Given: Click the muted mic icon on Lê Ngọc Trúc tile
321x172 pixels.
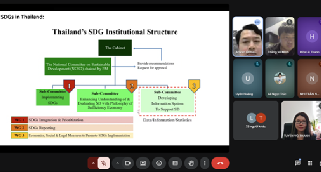Looking at the screenshot, I should 289,64.
